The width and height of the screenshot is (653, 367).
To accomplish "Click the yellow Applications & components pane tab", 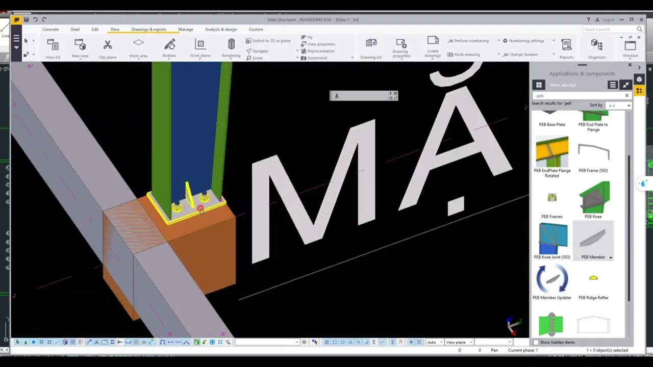I will coord(639,90).
